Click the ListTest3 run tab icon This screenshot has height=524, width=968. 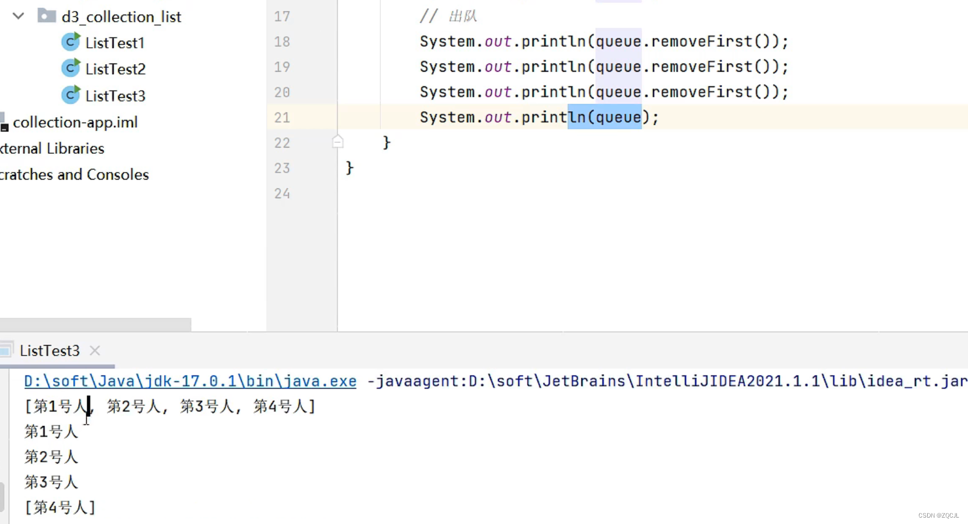click(x=6, y=350)
